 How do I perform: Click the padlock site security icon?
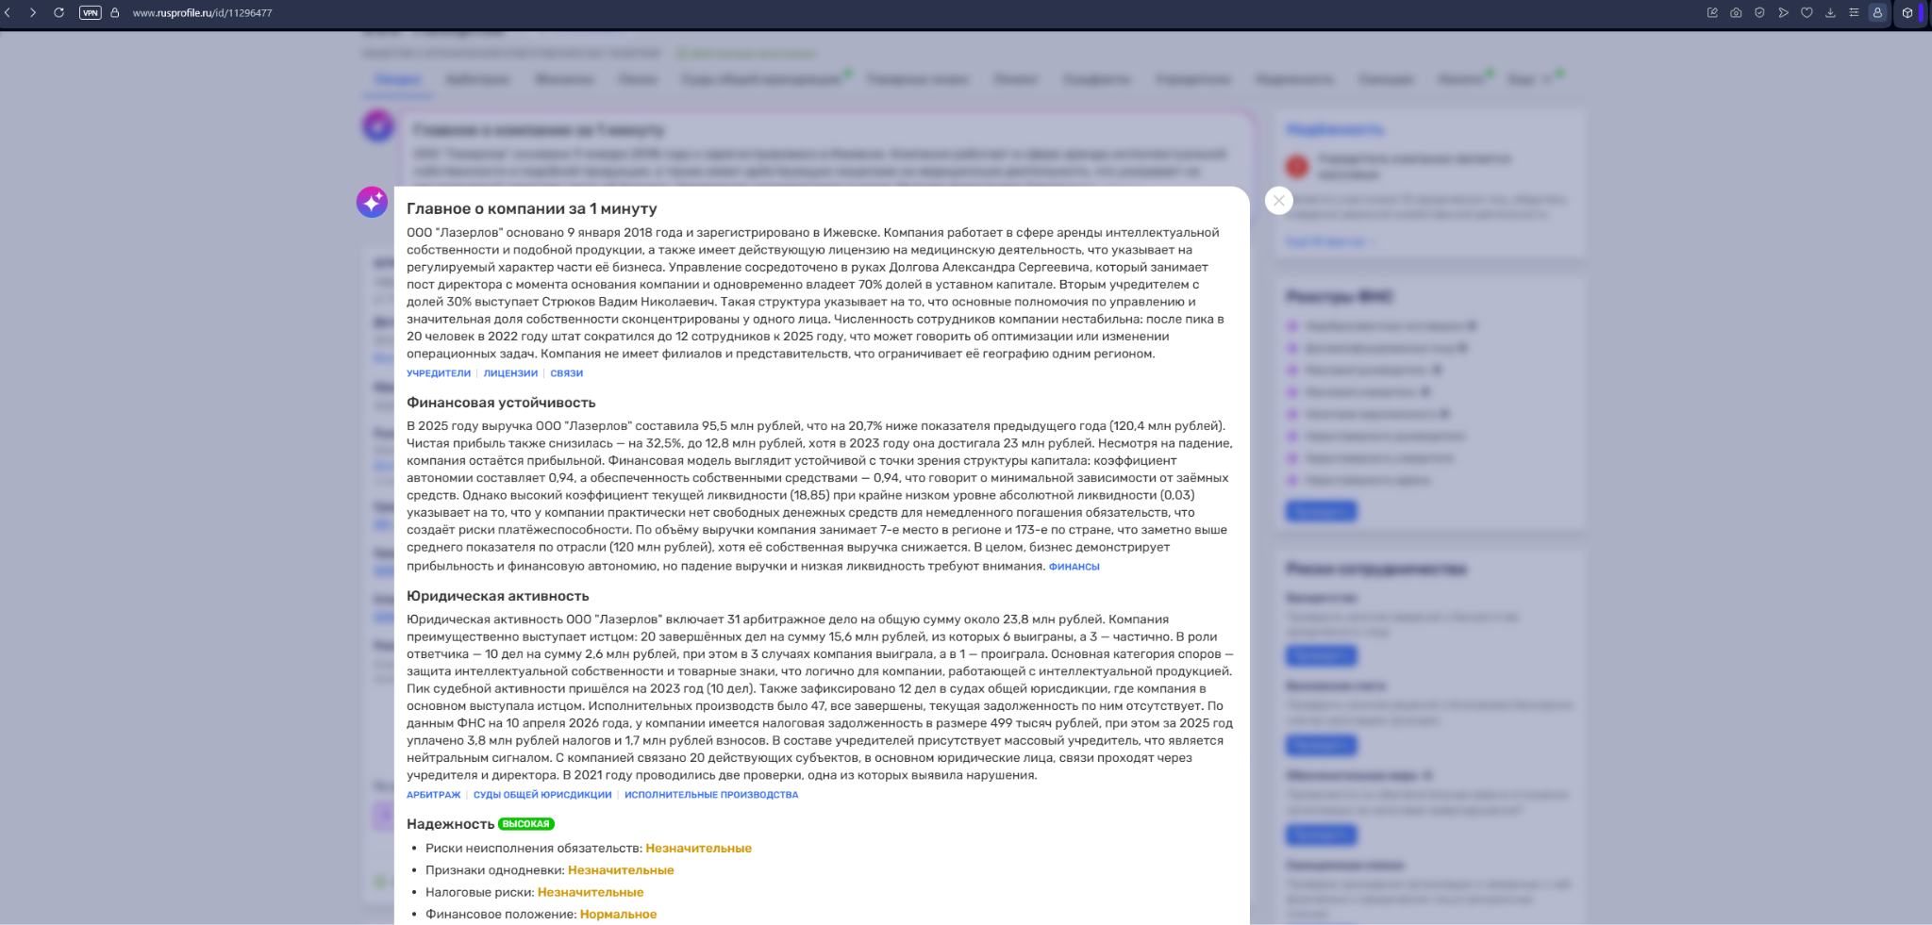115,13
